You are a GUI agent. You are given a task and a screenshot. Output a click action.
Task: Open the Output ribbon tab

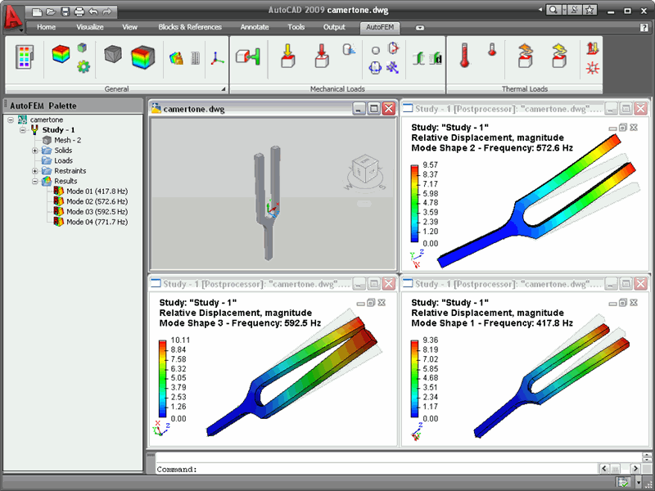coord(334,27)
